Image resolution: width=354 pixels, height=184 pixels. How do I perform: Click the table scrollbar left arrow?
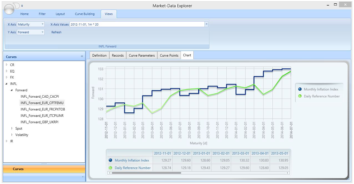click(109, 173)
